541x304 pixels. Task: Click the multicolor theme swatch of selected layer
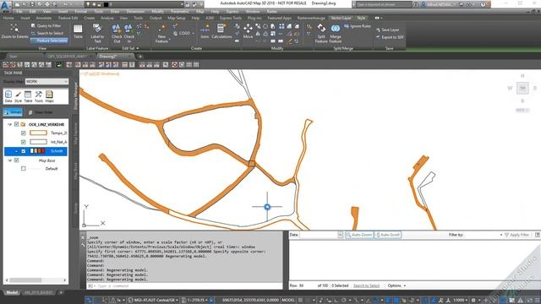[37, 151]
